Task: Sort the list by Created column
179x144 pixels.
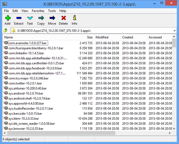Action: pos(134,37)
